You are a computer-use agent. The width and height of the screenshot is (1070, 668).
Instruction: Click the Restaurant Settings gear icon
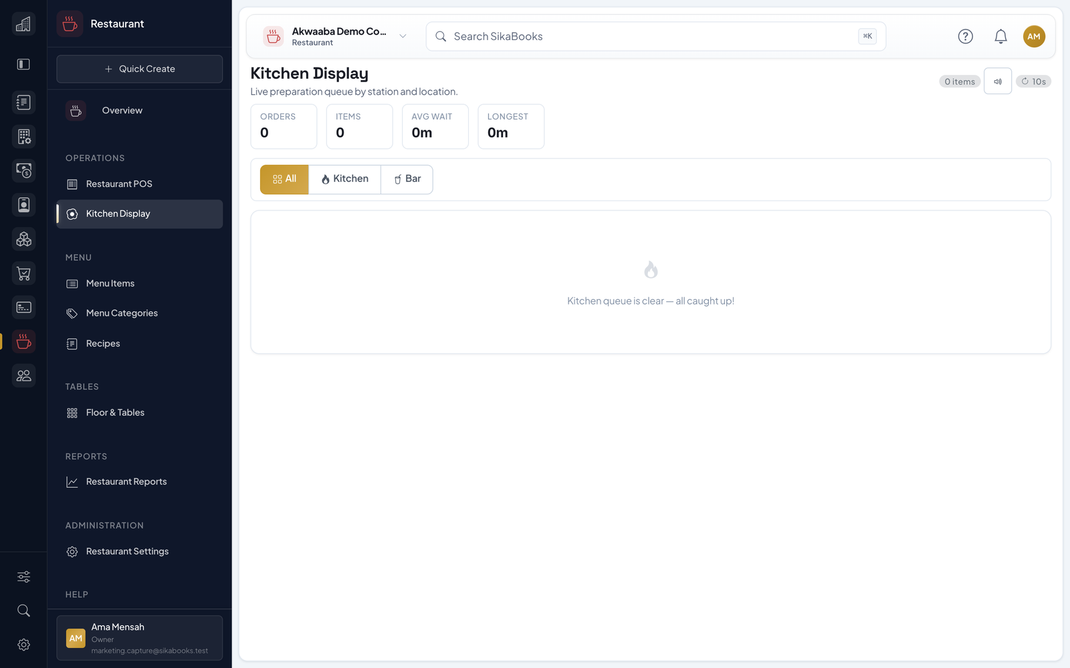72,552
